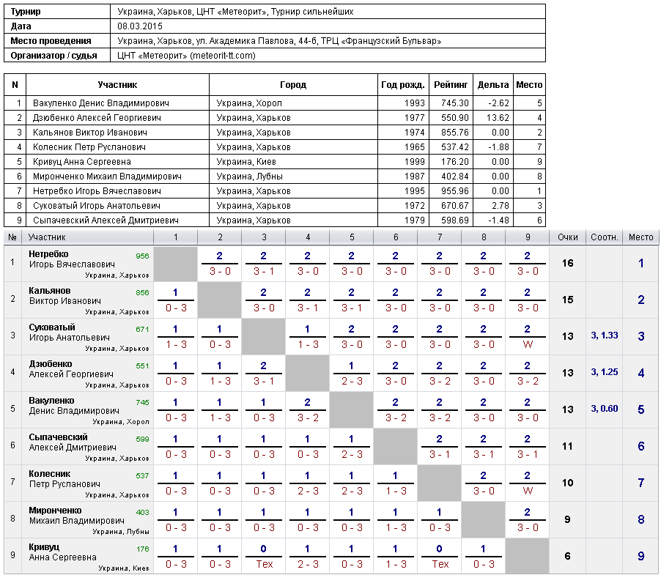661x575 pixels.
Task: Click the city 'Украина, Хорол' in list
Action: pyautogui.click(x=249, y=103)
